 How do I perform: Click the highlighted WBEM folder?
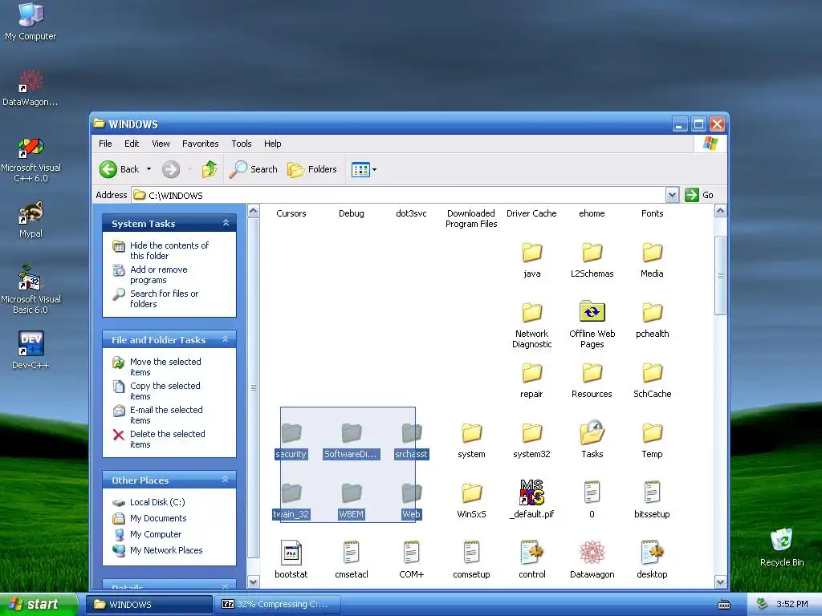pos(352,493)
